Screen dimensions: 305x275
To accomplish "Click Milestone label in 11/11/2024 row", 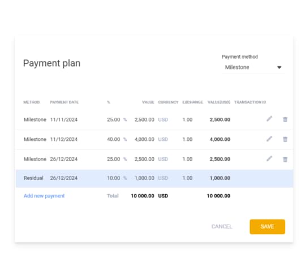I will click(35, 119).
